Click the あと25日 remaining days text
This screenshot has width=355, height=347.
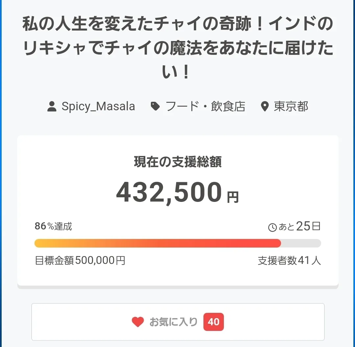299,227
